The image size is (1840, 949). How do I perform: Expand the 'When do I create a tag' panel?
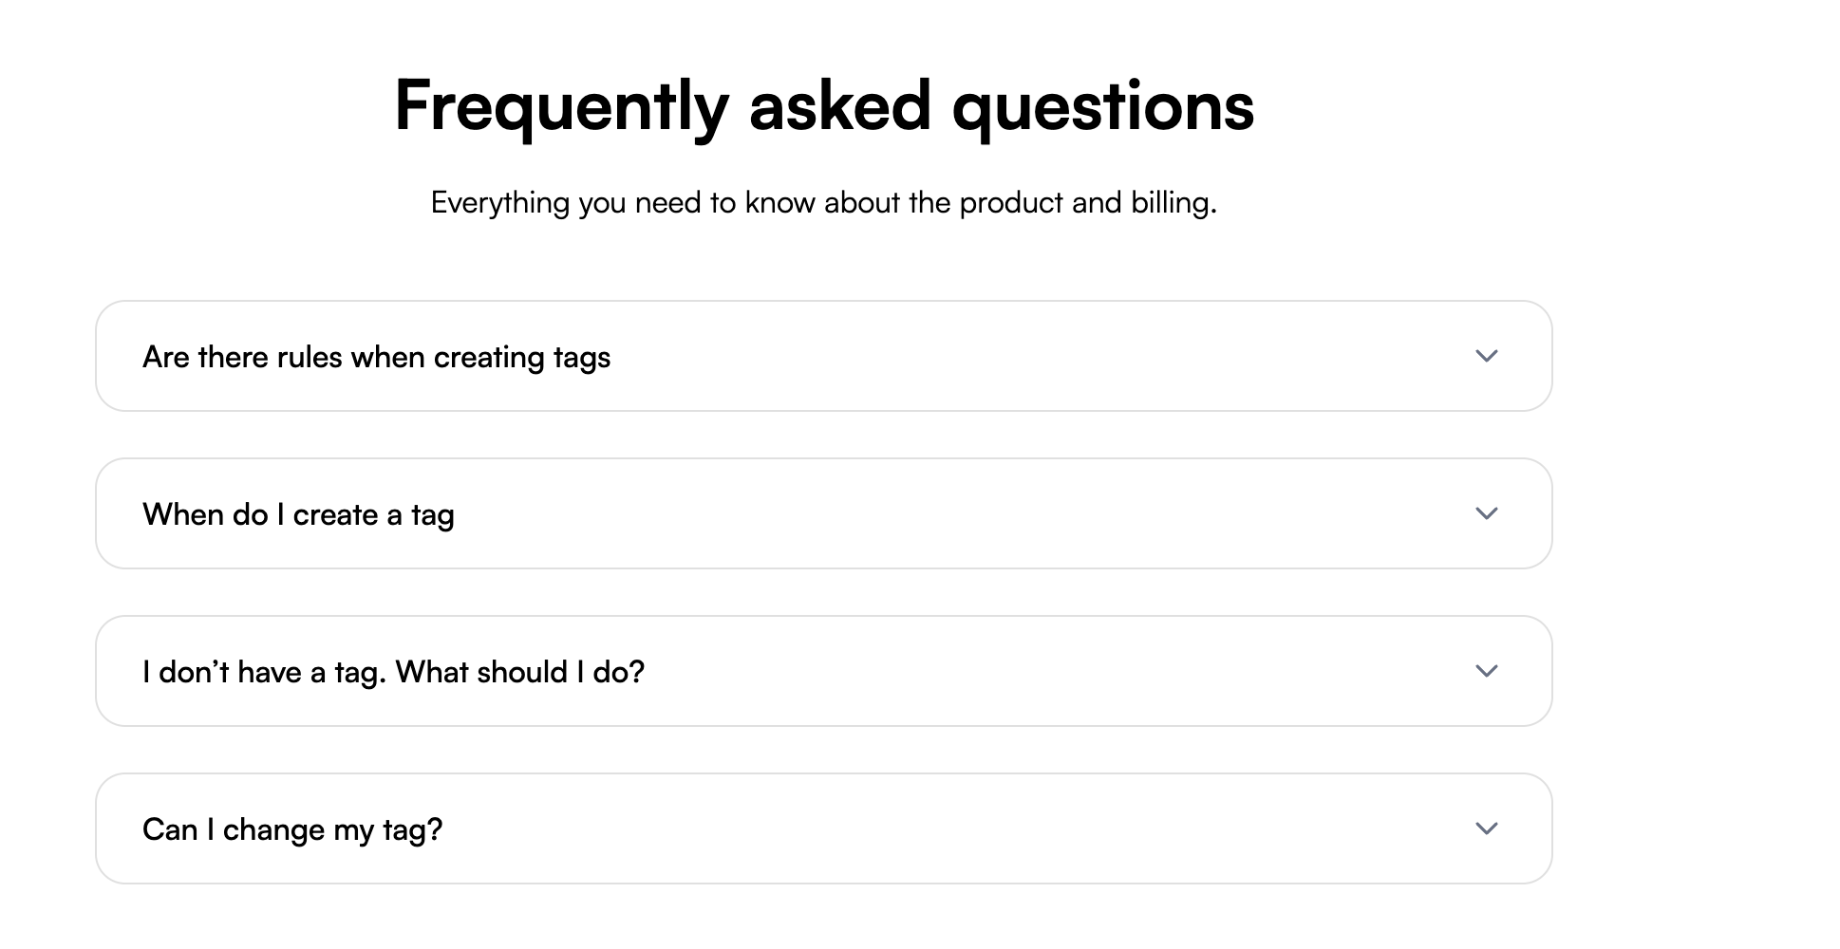click(x=822, y=513)
